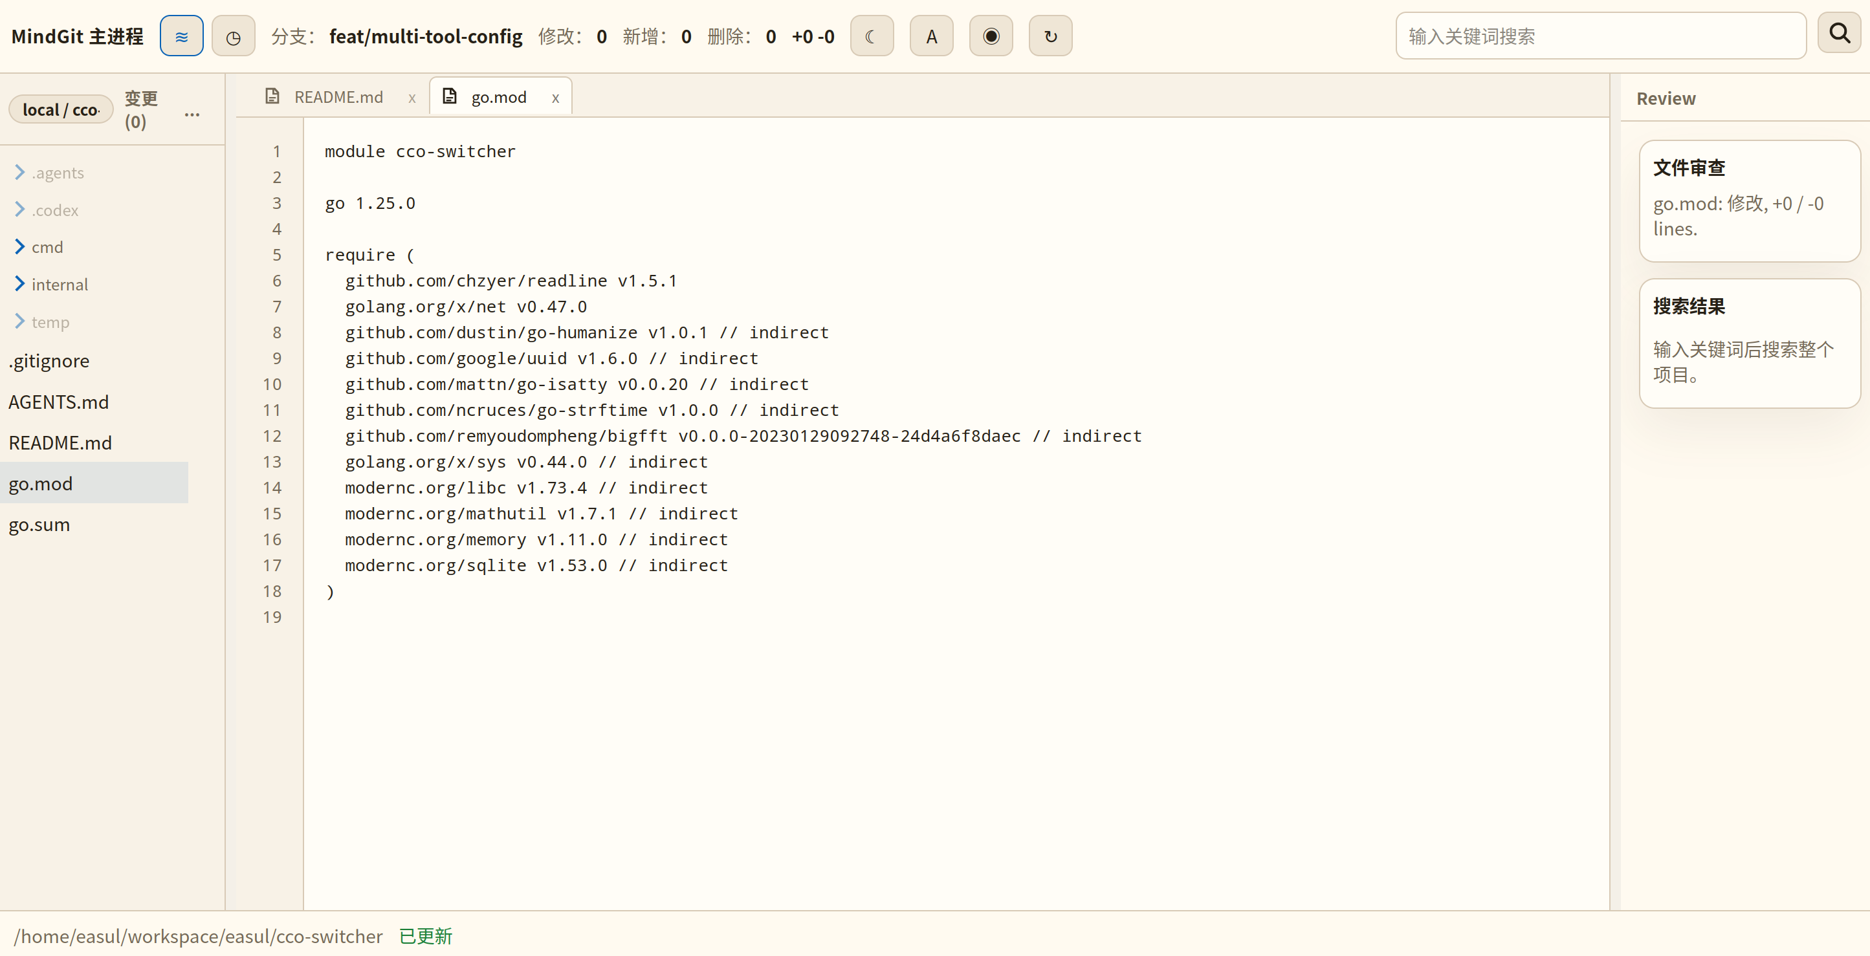Image resolution: width=1870 pixels, height=956 pixels.
Task: Click the modernc.org/sqlite dependency line
Action: [x=536, y=565]
